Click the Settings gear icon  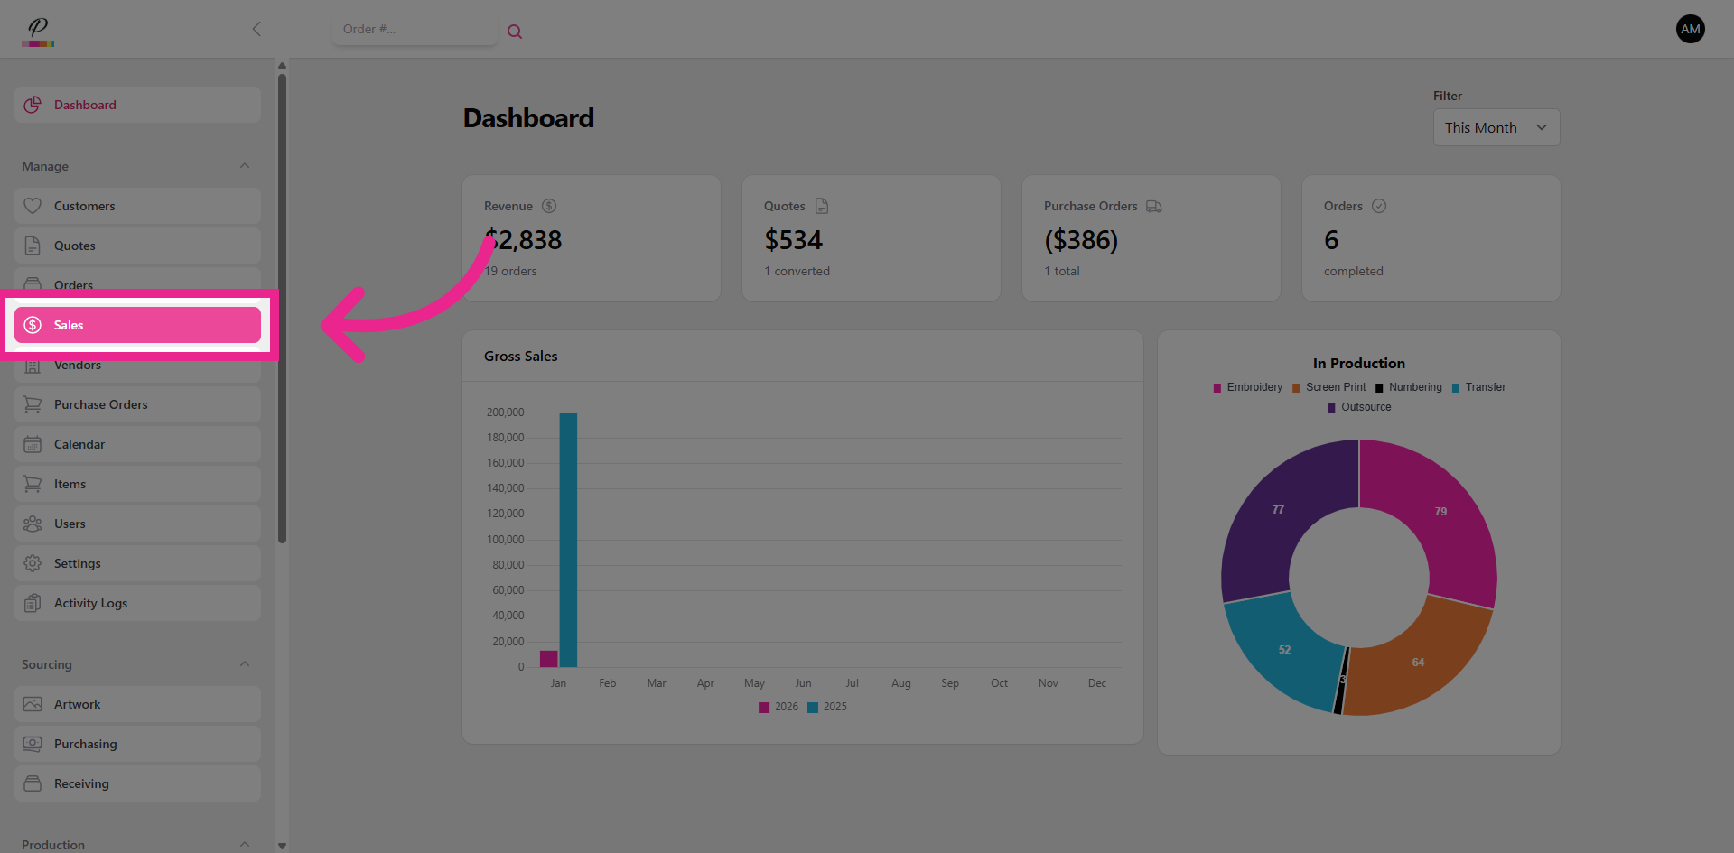pos(33,563)
